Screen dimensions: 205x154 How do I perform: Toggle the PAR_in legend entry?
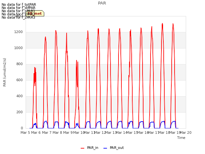89,148
